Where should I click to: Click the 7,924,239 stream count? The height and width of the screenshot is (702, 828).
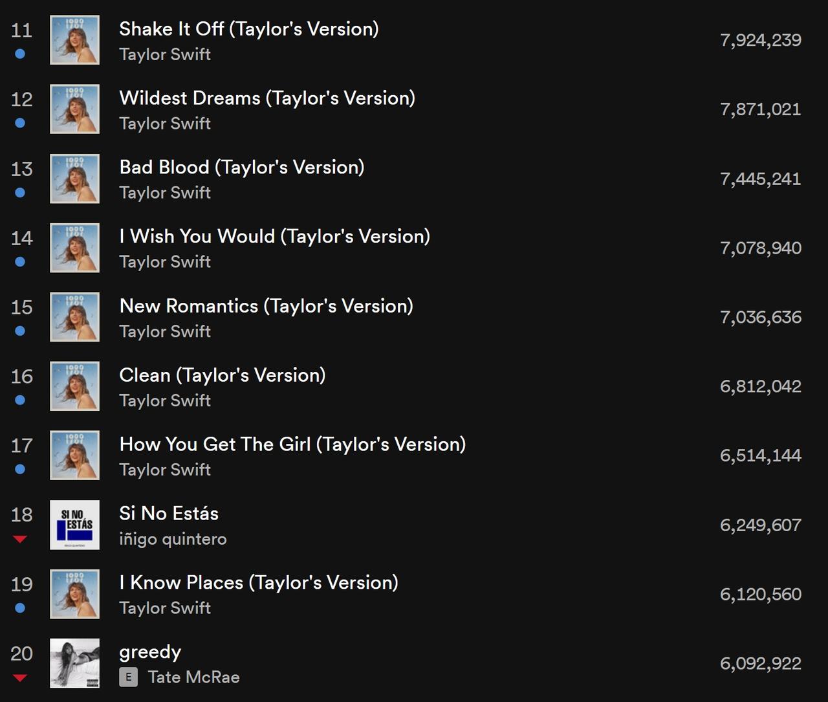click(x=761, y=40)
